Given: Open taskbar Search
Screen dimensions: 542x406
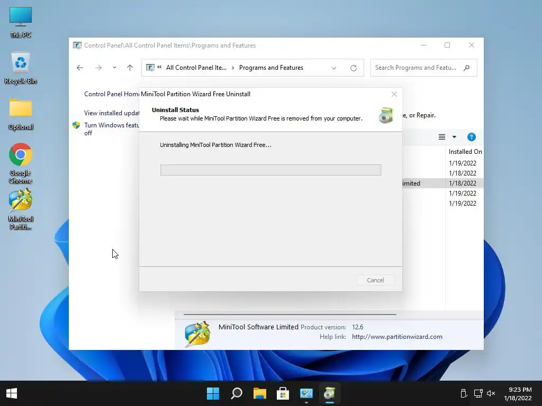Looking at the screenshot, I should [x=237, y=393].
